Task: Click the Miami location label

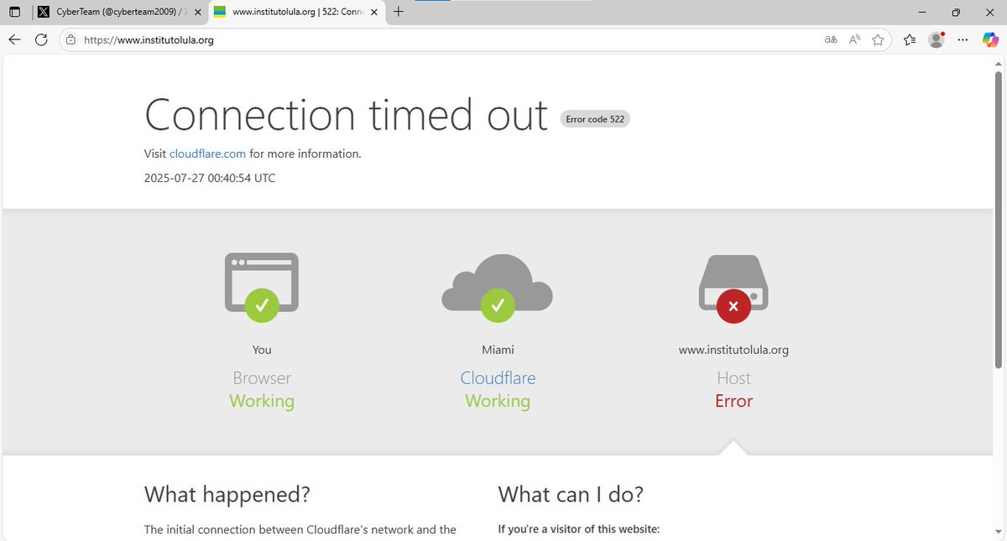Action: point(498,350)
